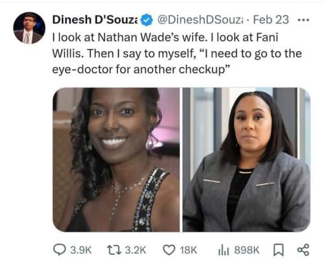The image size is (324, 261).
Task: Open the Feb 23 timestamp link
Action: (271, 20)
